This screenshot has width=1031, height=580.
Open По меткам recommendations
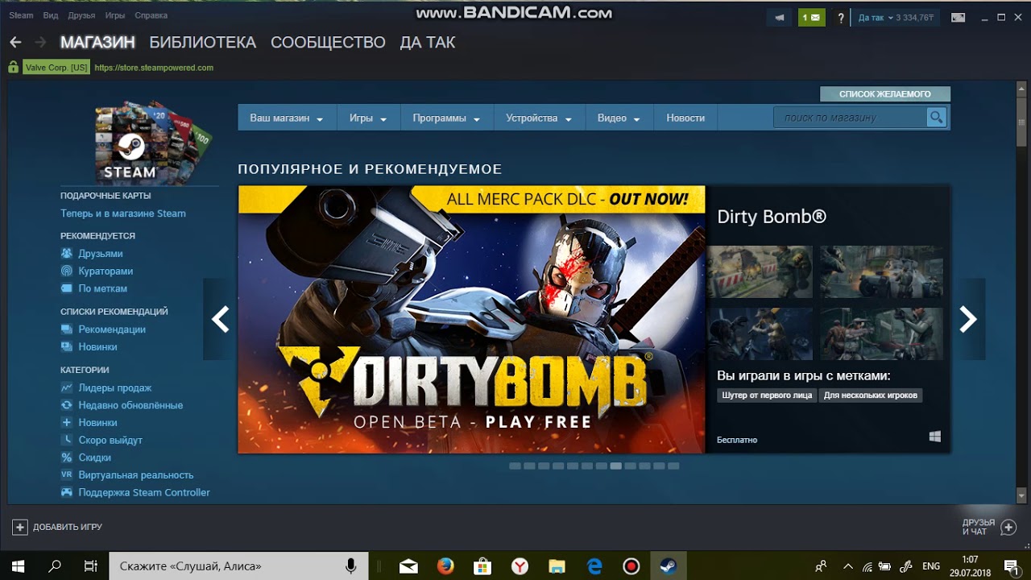tap(102, 288)
